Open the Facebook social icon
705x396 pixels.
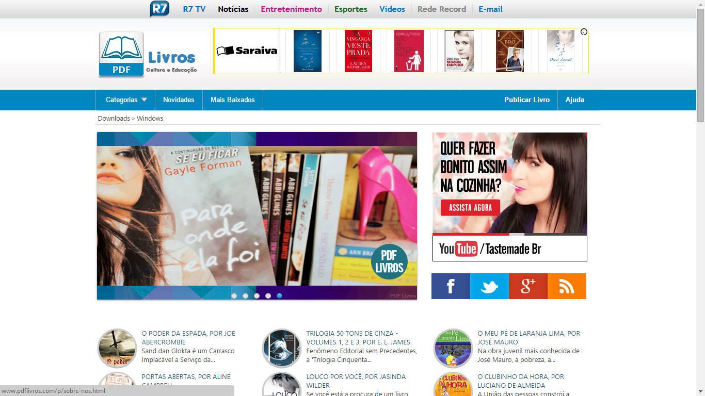(x=451, y=286)
